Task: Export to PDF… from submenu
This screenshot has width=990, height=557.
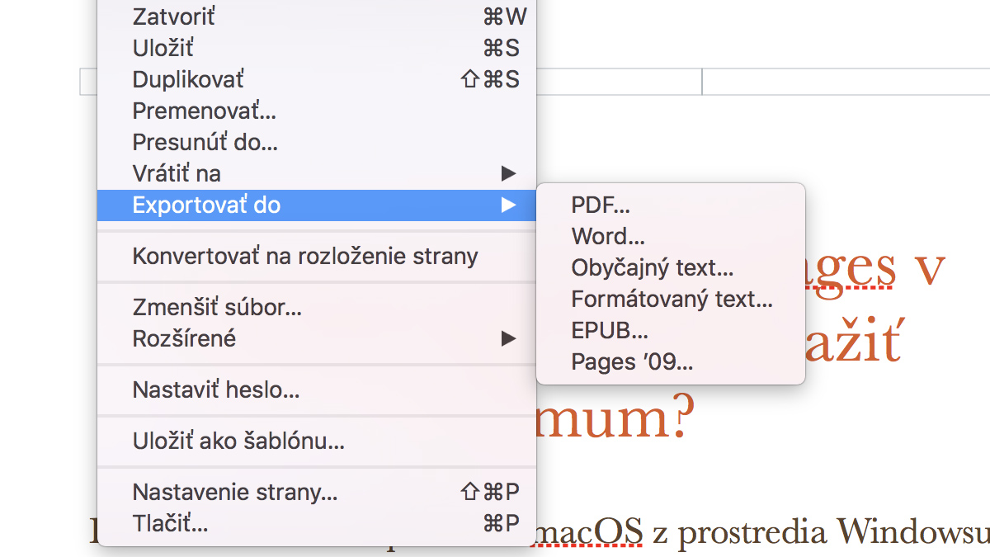Action: click(671, 205)
